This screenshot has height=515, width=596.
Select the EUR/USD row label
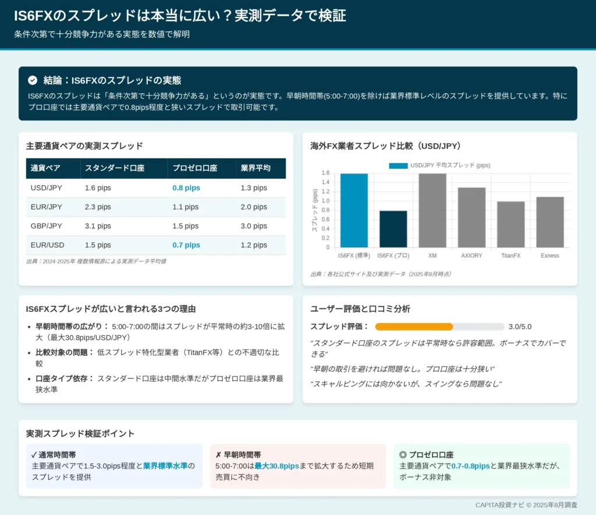point(48,245)
